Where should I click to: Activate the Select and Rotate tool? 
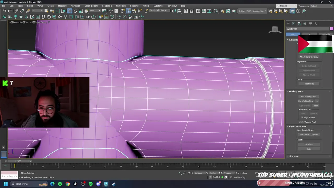click(x=75, y=11)
